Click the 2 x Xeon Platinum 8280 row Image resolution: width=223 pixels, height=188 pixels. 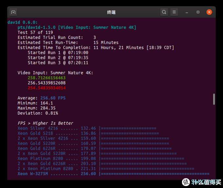pyautogui.click(x=106, y=169)
